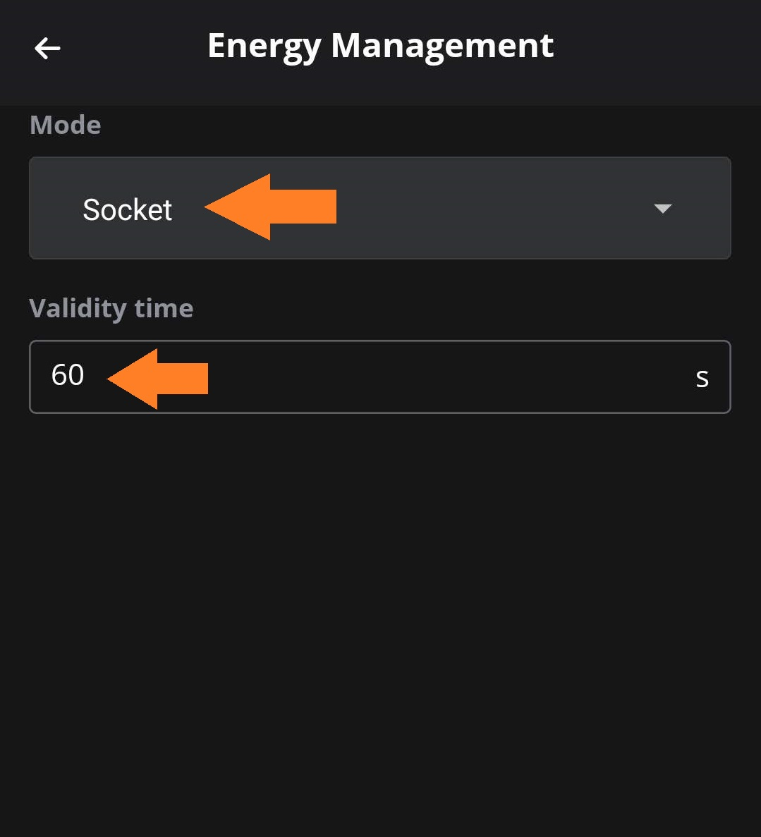The image size is (761, 837).
Task: Click inside the Mode box left of Socket
Action: (55, 209)
